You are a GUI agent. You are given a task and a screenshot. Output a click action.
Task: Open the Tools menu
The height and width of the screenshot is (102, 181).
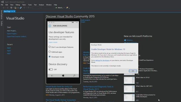tap(30, 5)
